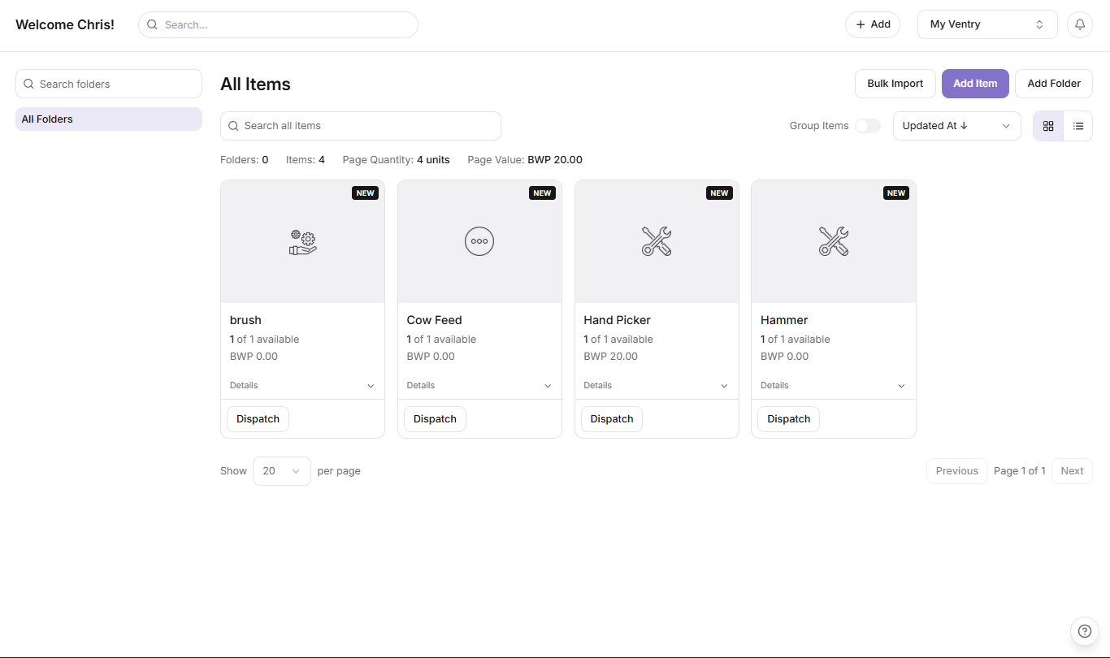1110x658 pixels.
Task: Expand Details on the Hammer card
Action: coord(834,386)
